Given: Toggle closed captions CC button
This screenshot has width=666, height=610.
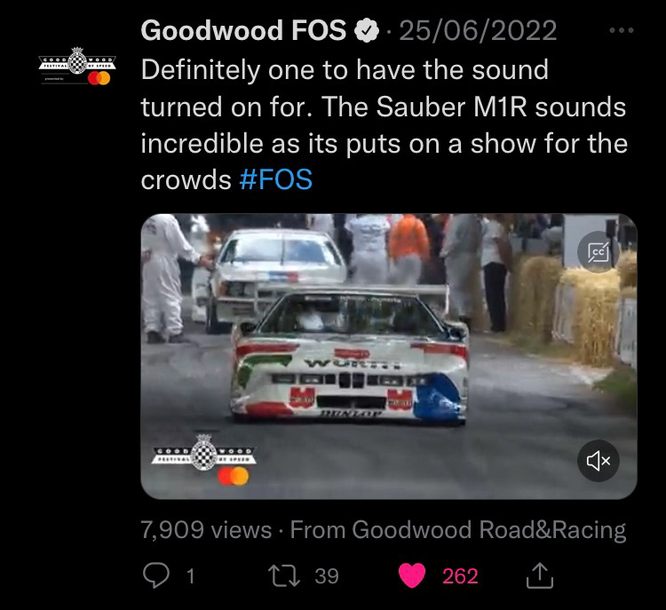Looking at the screenshot, I should click(x=598, y=252).
